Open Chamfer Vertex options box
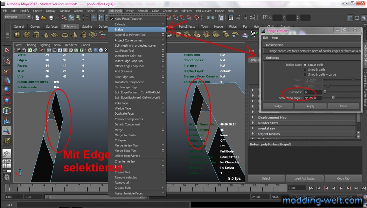Image resolution: width=367 pixels, height=208 pixels. click(x=163, y=161)
